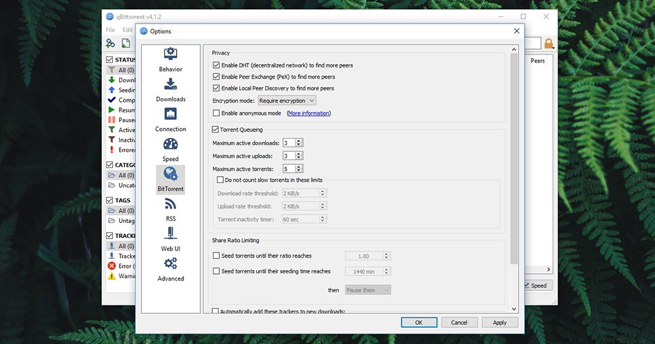Select the Downloading status filter icon
The image size is (655, 344).
[x=111, y=80]
